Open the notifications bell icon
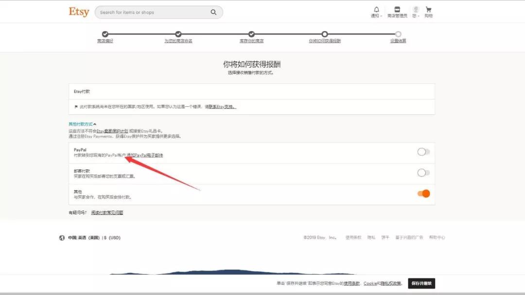The image size is (525, 295). click(376, 10)
